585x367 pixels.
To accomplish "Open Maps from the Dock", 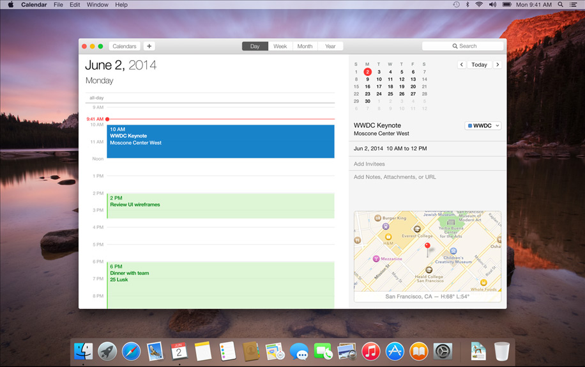I will [x=275, y=352].
